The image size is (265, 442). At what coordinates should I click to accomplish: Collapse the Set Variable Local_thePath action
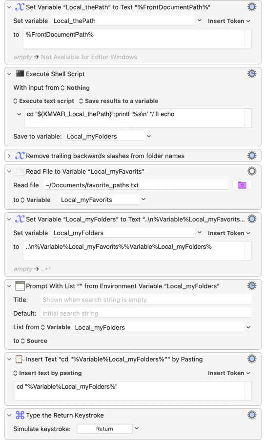point(9,7)
